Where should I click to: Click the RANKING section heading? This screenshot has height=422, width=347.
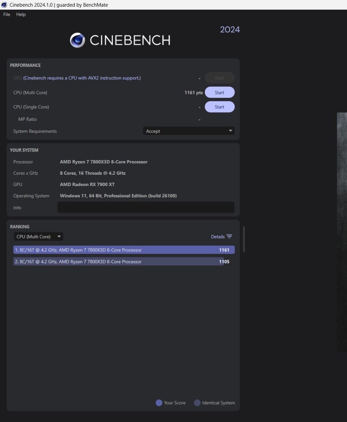tap(20, 227)
